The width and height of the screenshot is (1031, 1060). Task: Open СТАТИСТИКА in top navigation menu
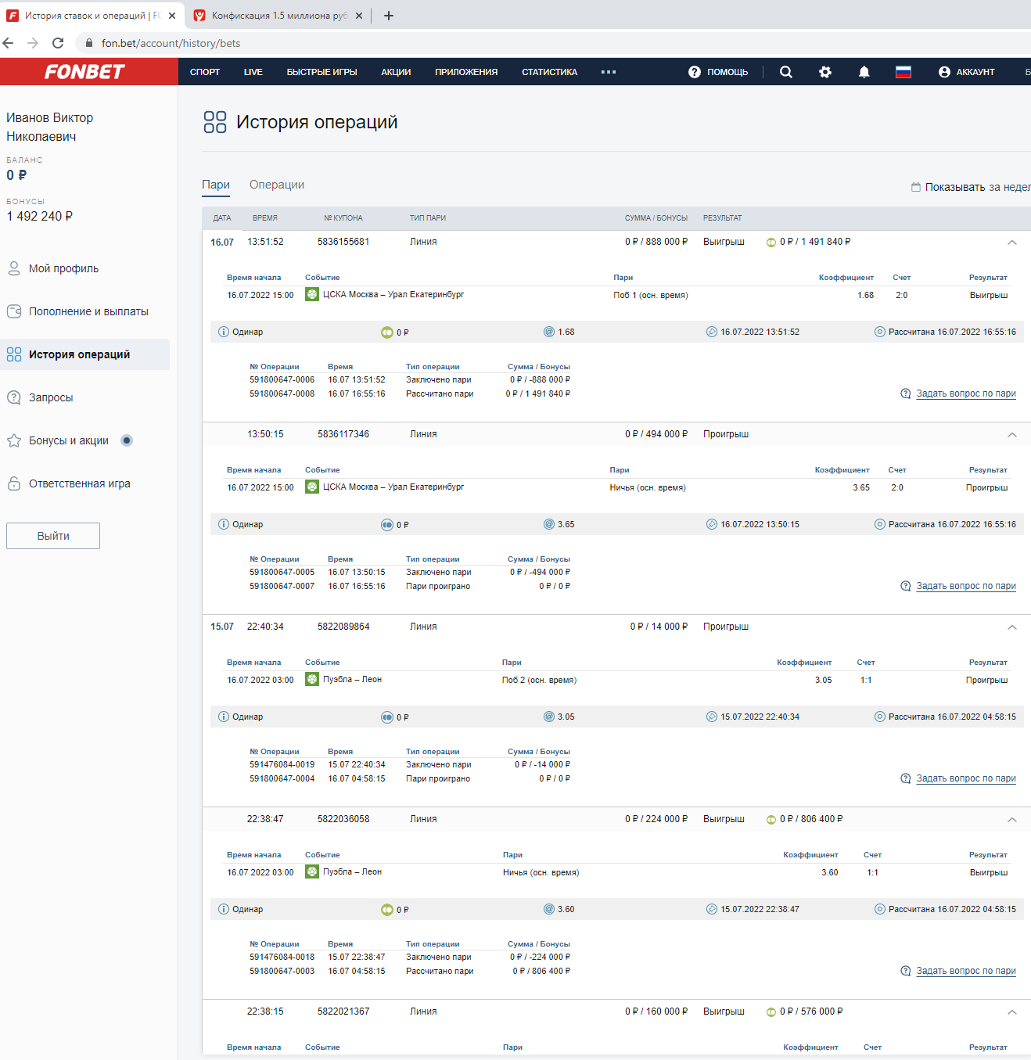tap(549, 72)
